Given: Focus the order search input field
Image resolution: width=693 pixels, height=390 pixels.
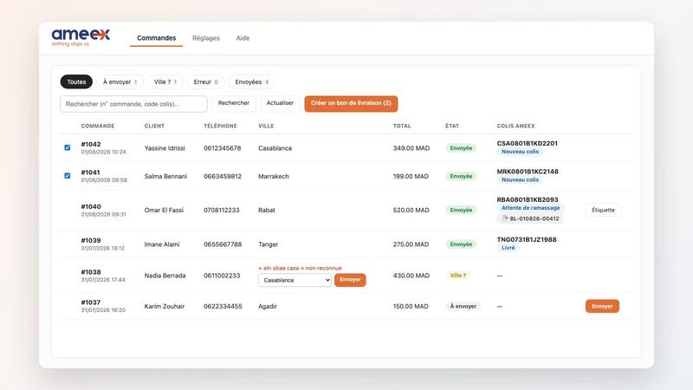Looking at the screenshot, I should click(134, 104).
